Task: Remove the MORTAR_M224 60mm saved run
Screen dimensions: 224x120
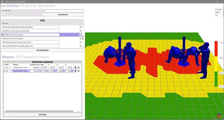Action: [80, 43]
